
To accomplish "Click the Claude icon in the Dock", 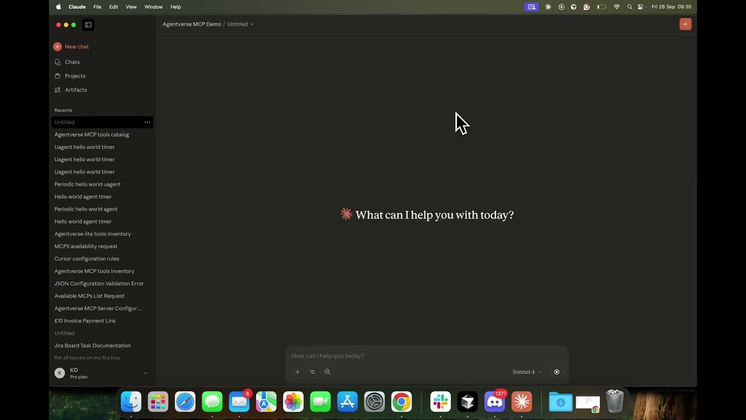I will pos(522,402).
